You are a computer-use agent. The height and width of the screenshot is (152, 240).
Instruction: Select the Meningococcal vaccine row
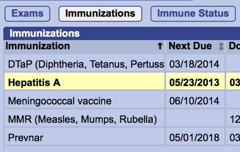tap(122, 101)
